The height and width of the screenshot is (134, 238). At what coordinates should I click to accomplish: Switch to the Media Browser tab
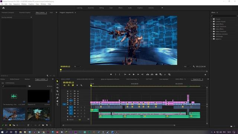click(x=15, y=79)
